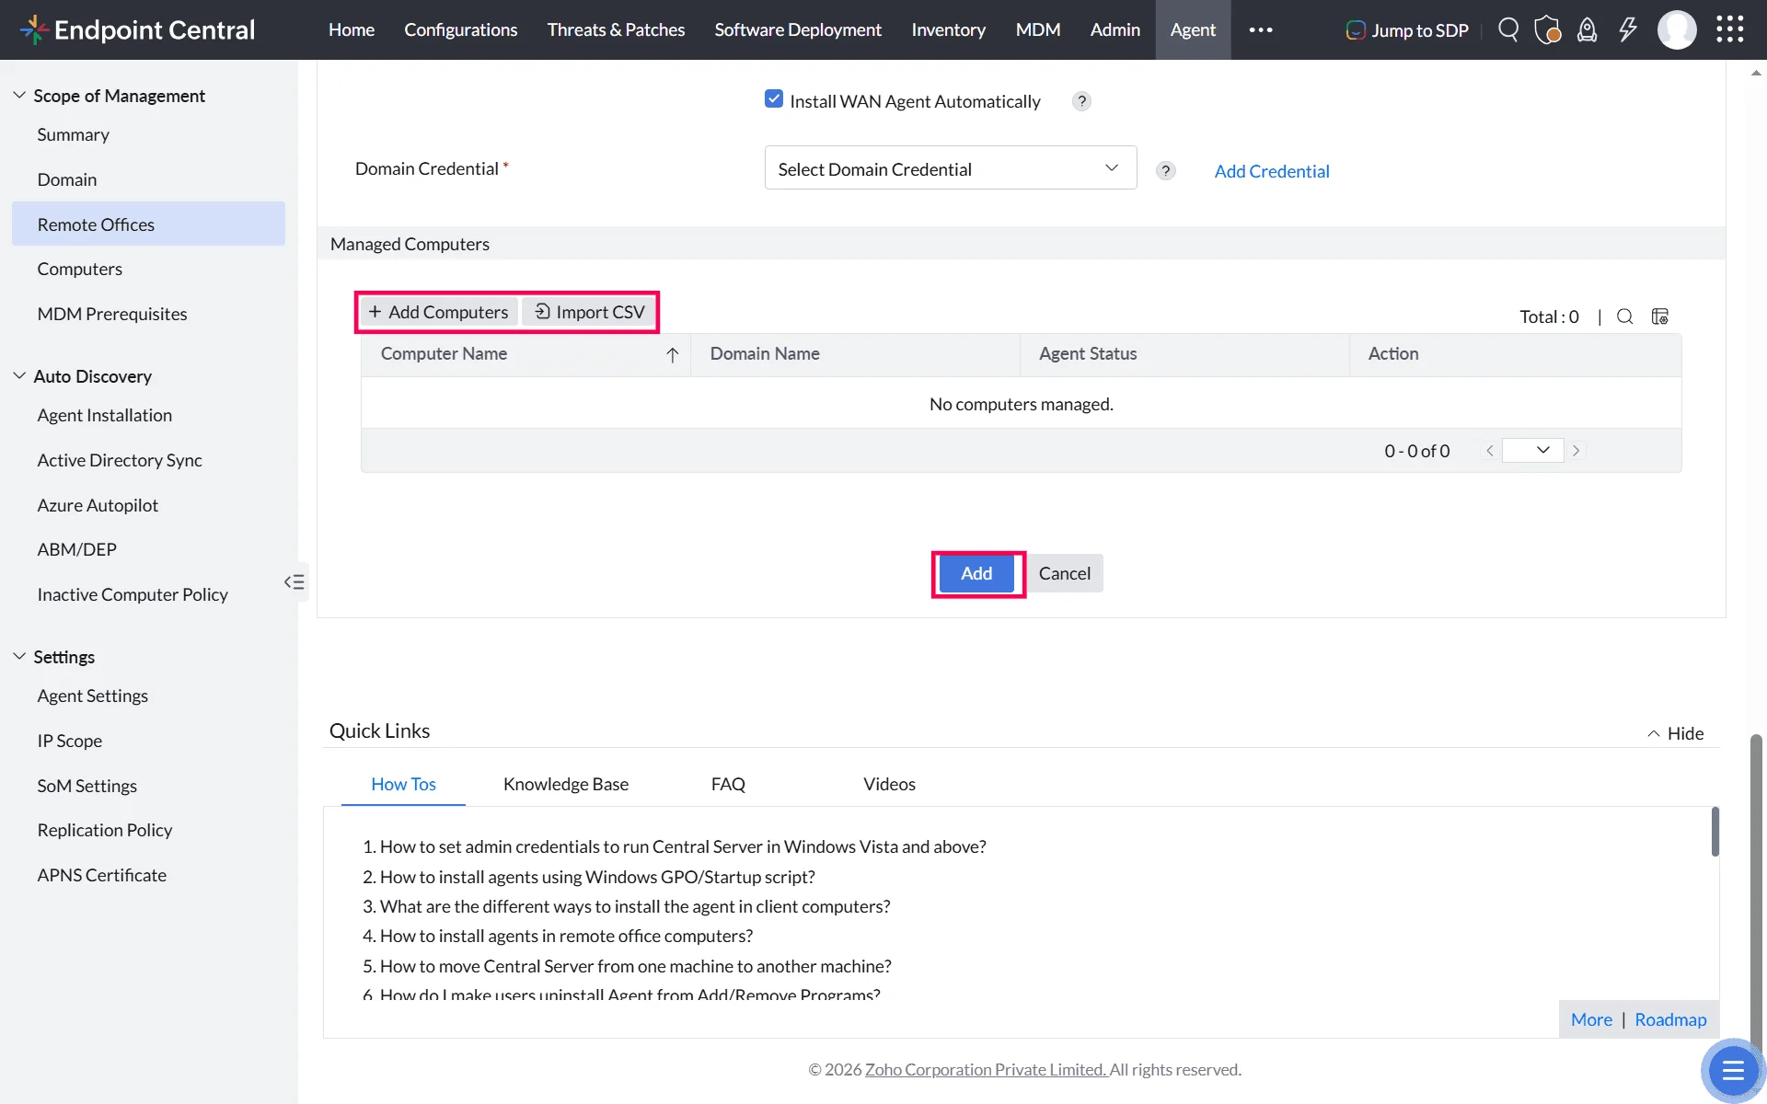Open the Home menu
1767x1104 pixels.
(352, 29)
